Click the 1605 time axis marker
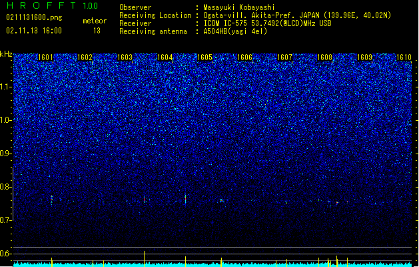The image size is (419, 267). tap(205, 57)
